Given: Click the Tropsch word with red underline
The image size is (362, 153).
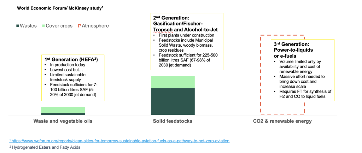Looking at the screenshot, I should 161,30.
